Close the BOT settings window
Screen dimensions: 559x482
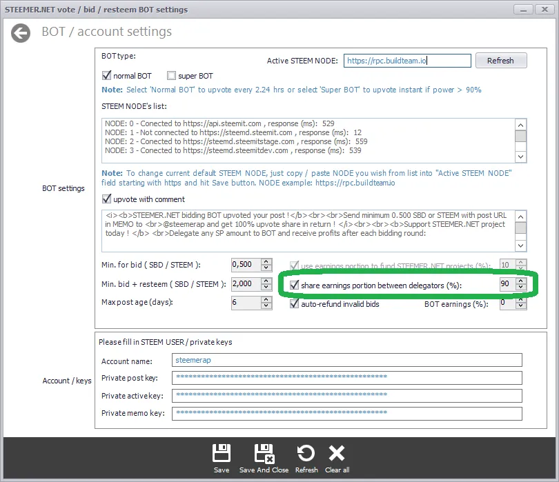[545, 10]
